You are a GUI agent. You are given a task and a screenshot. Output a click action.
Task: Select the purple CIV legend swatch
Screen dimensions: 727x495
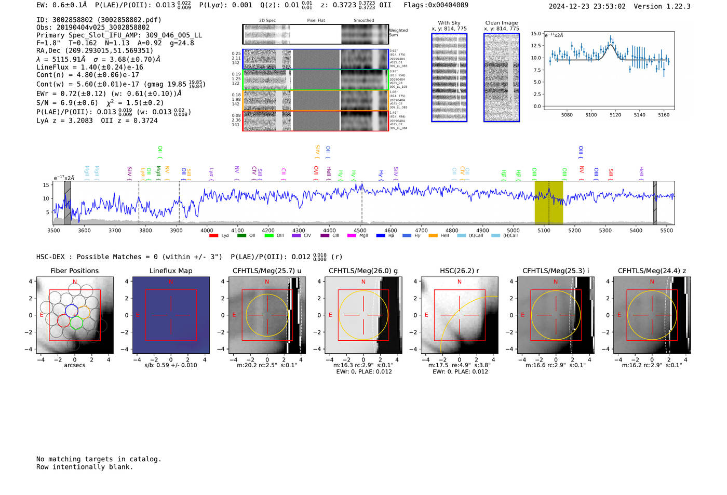[297, 236]
